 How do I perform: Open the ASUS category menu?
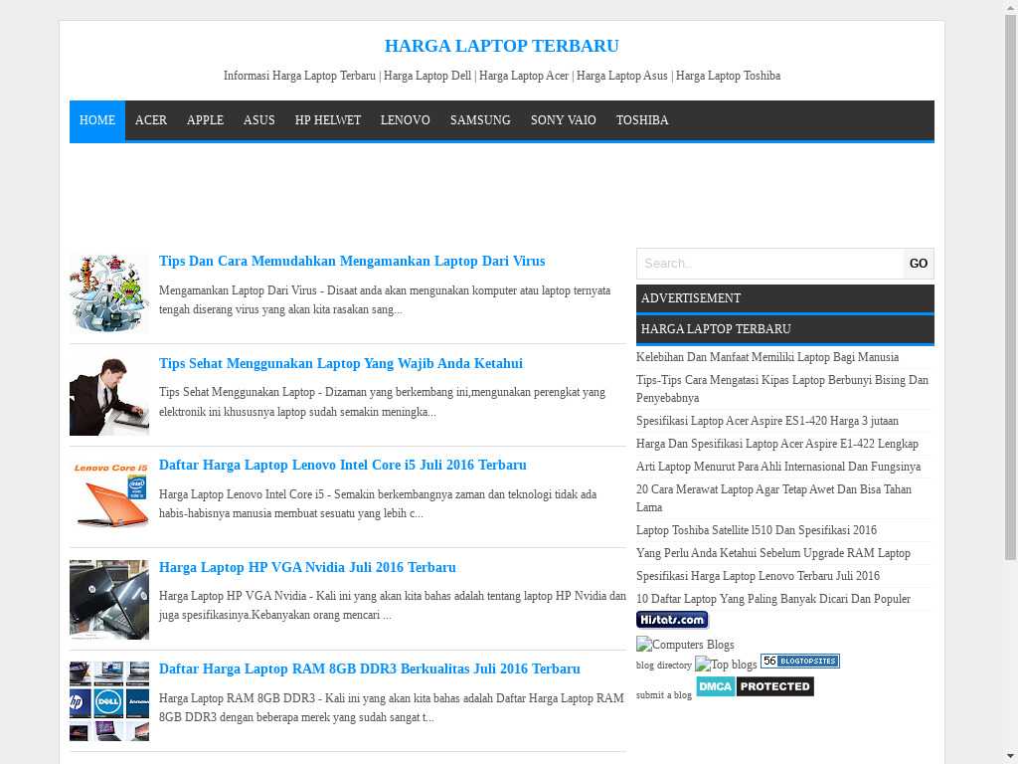pos(259,120)
